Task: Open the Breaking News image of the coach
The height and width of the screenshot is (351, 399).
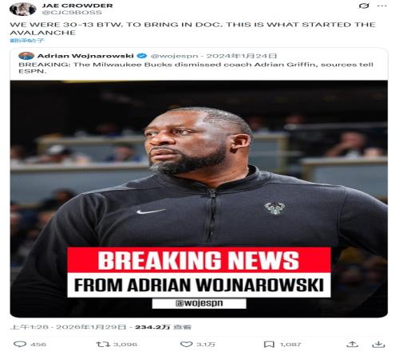Action: [199, 199]
